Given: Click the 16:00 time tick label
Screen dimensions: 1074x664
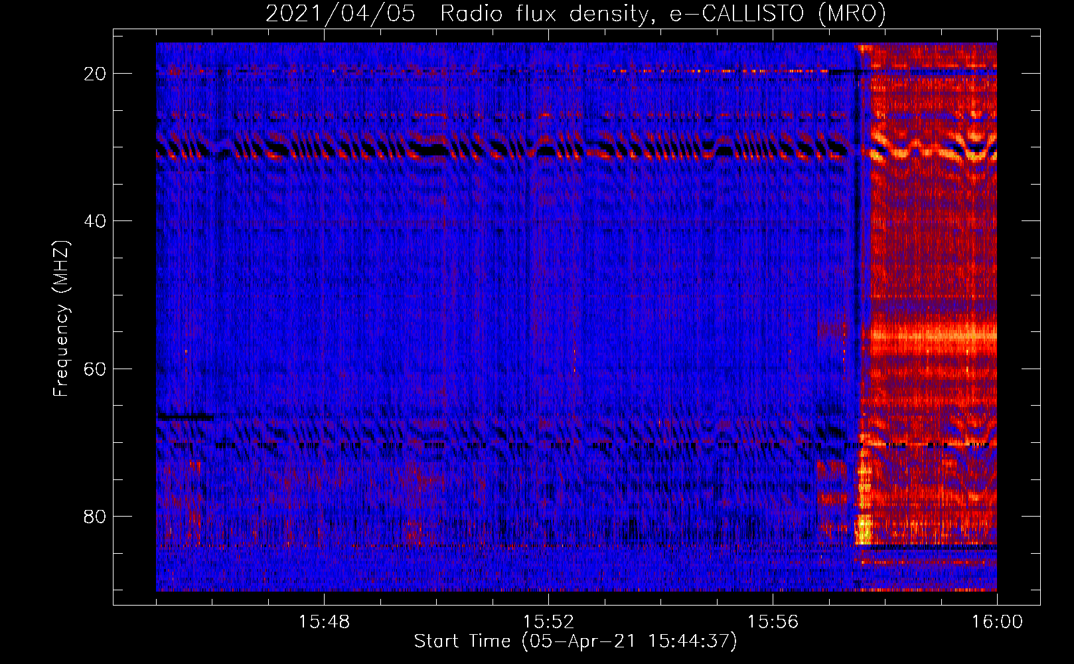Looking at the screenshot, I should click(x=997, y=622).
